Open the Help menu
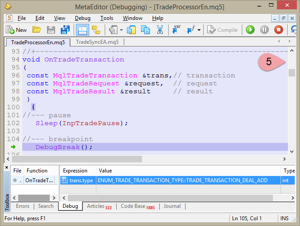Image resolution: width=300 pixels, height=226 pixels. pos(158,18)
